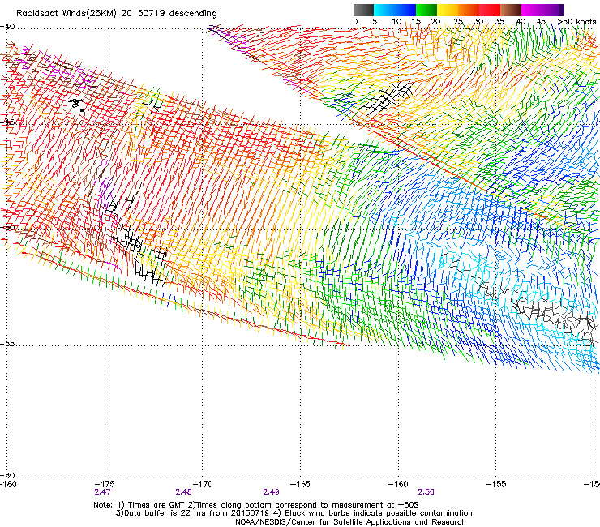
Task: Click the latitude axis label '-40'
Action: coord(7,27)
